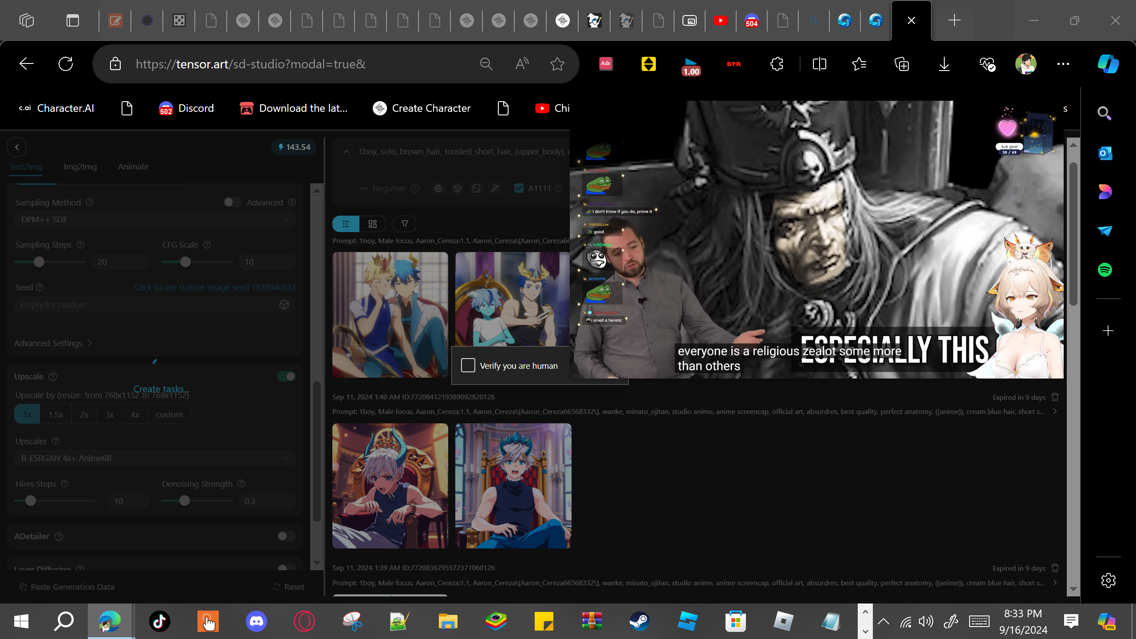
Task: Switch to the Animate tab
Action: (134, 167)
